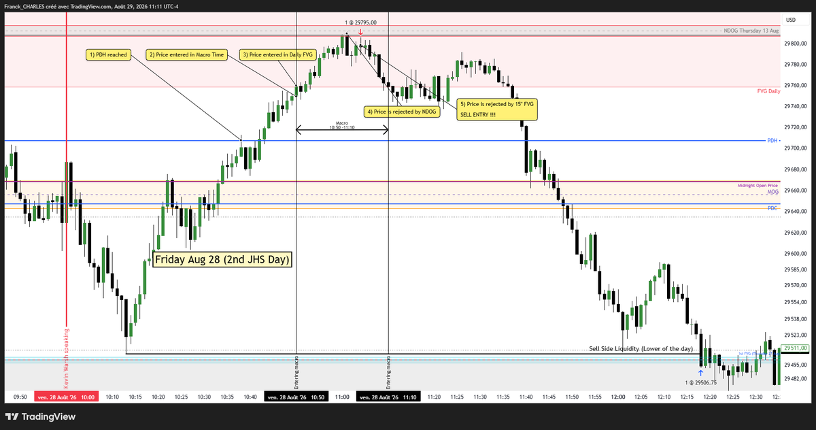Click the 29 780,00 price axis value

[x=796, y=65]
